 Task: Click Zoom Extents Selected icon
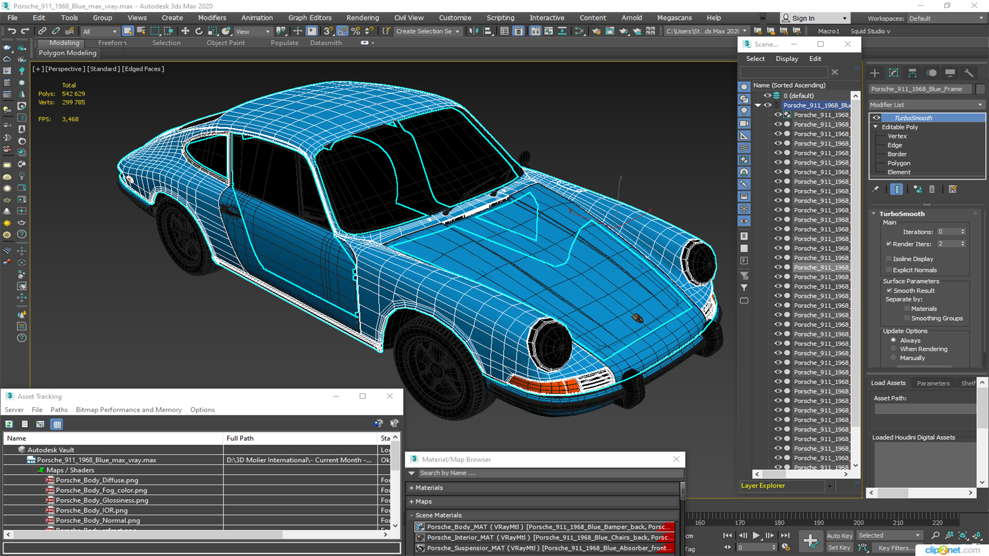962,535
